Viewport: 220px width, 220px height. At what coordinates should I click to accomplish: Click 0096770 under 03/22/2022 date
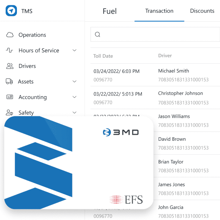103,102
